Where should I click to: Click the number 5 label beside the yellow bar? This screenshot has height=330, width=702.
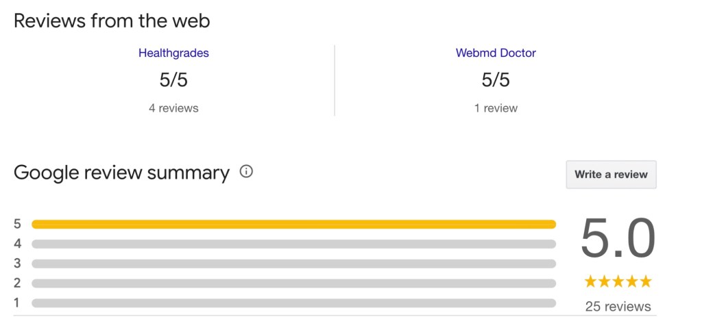click(17, 224)
